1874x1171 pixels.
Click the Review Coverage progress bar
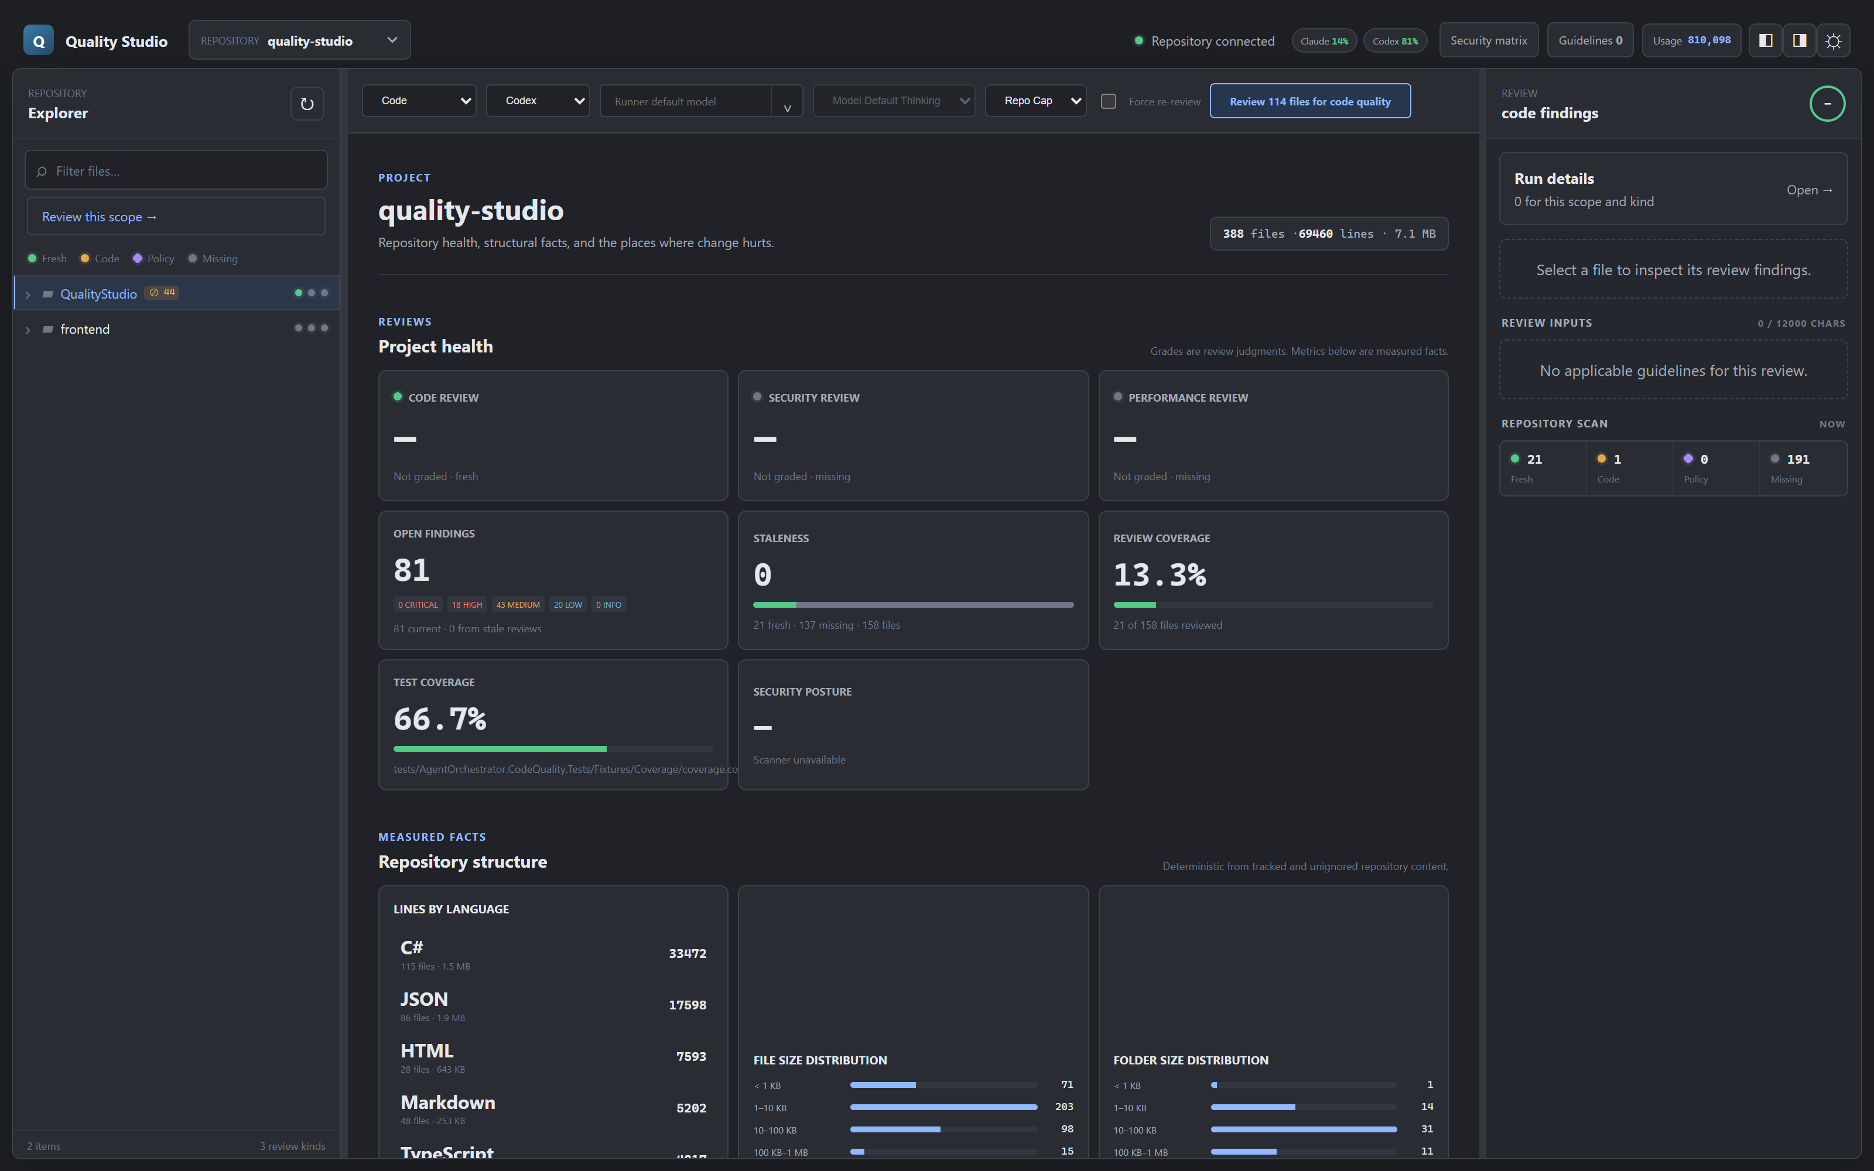pyautogui.click(x=1273, y=605)
